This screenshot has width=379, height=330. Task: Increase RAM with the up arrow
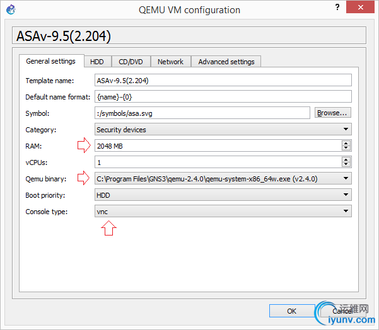coord(346,143)
